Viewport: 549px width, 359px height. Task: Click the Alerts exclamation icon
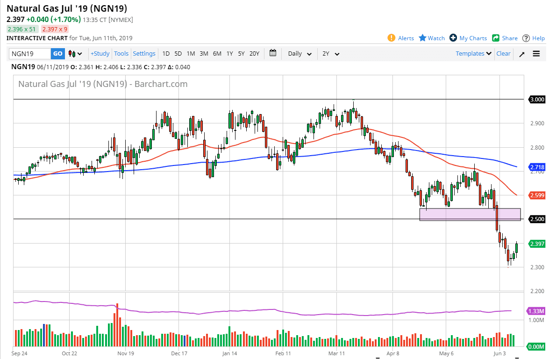(x=392, y=38)
